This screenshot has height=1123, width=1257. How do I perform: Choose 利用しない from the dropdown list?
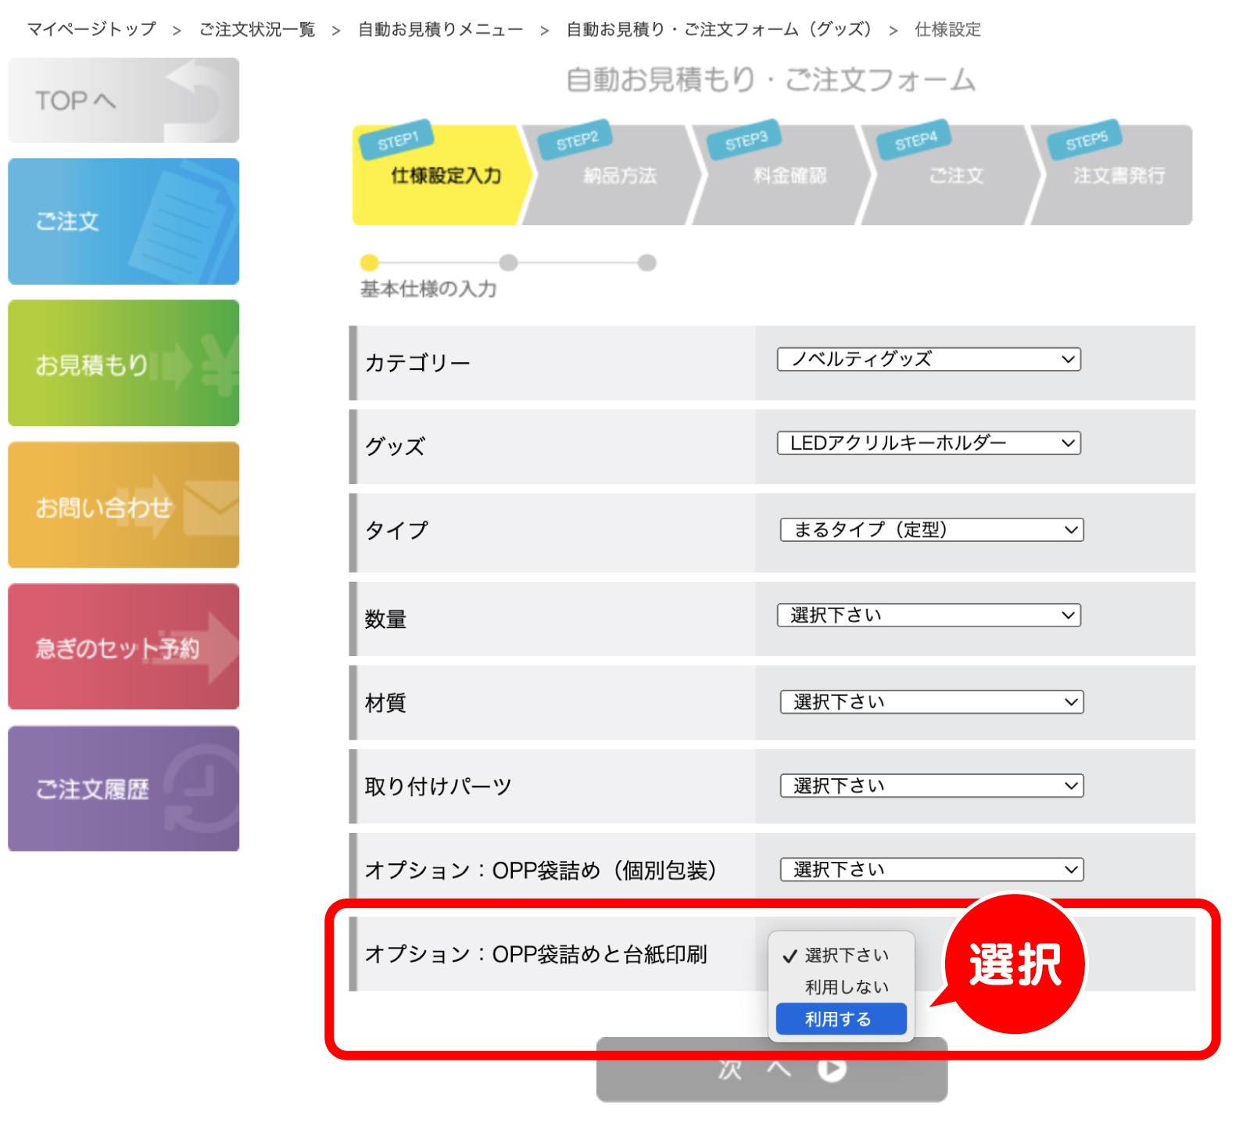pyautogui.click(x=846, y=987)
